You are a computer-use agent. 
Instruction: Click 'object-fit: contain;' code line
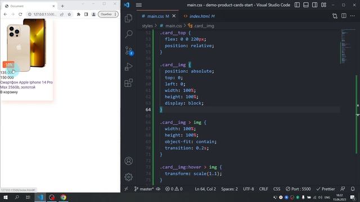191,141
